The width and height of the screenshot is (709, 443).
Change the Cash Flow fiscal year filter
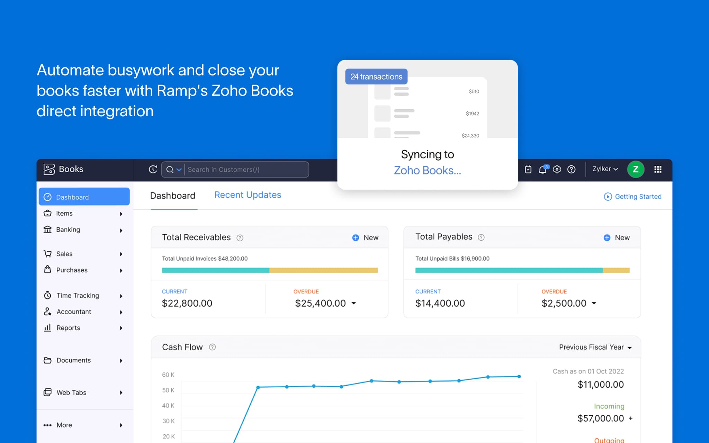click(594, 347)
